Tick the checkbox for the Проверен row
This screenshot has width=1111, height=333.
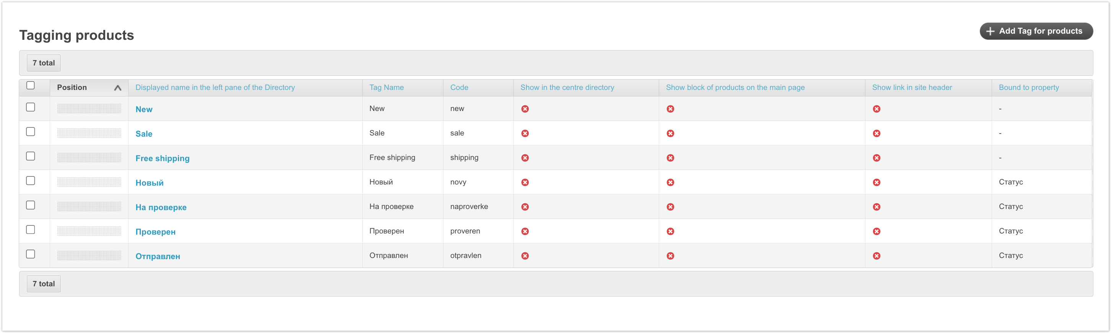(31, 230)
